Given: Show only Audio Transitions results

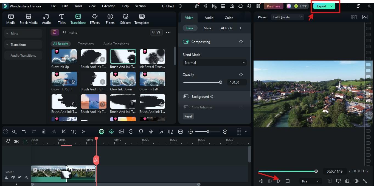Looking at the screenshot, I should click(116, 44).
